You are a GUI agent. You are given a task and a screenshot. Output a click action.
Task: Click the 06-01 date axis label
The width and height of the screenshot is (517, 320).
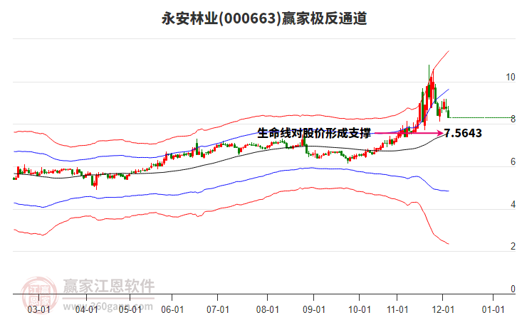[x=172, y=309]
